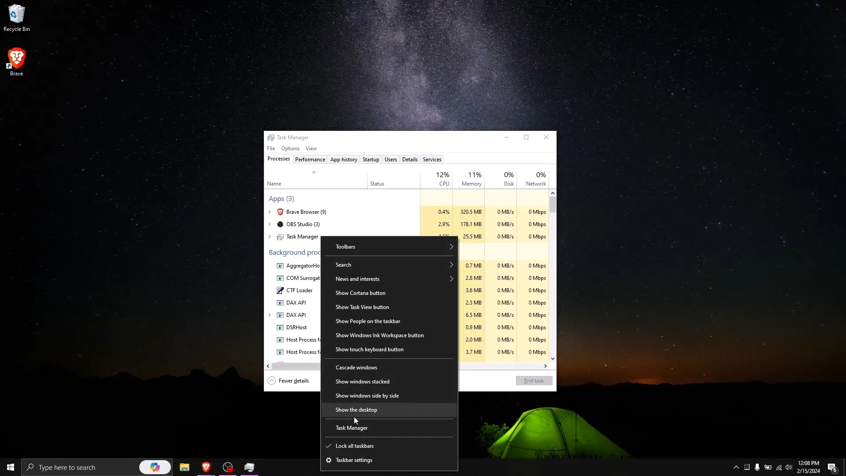846x476 pixels.
Task: Open File Explorer from taskbar
Action: [184, 467]
